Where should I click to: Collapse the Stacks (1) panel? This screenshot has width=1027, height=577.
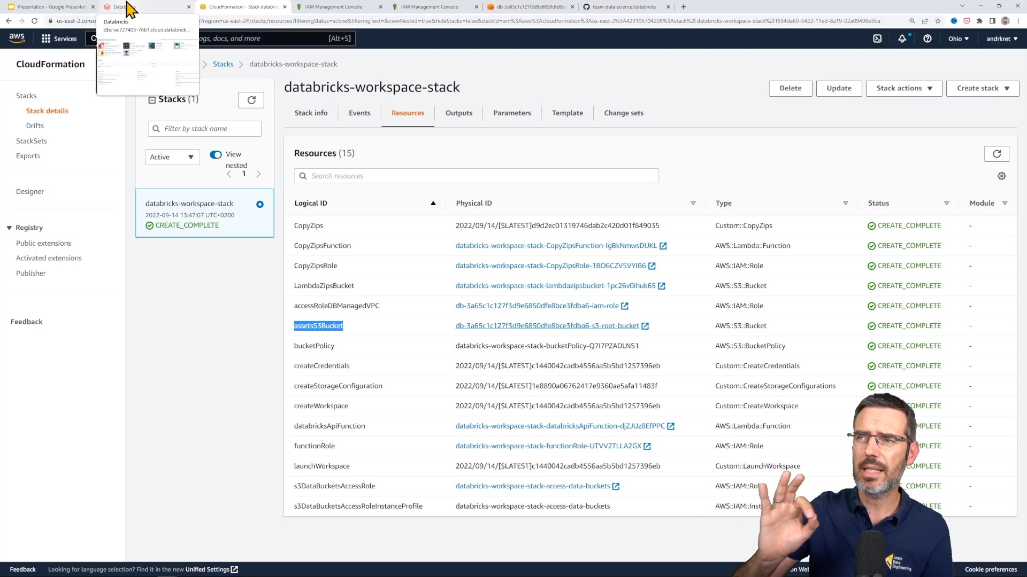click(x=152, y=100)
